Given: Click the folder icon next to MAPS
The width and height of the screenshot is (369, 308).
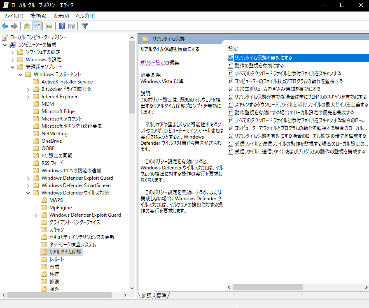Looking at the screenshot, I should (x=44, y=200).
